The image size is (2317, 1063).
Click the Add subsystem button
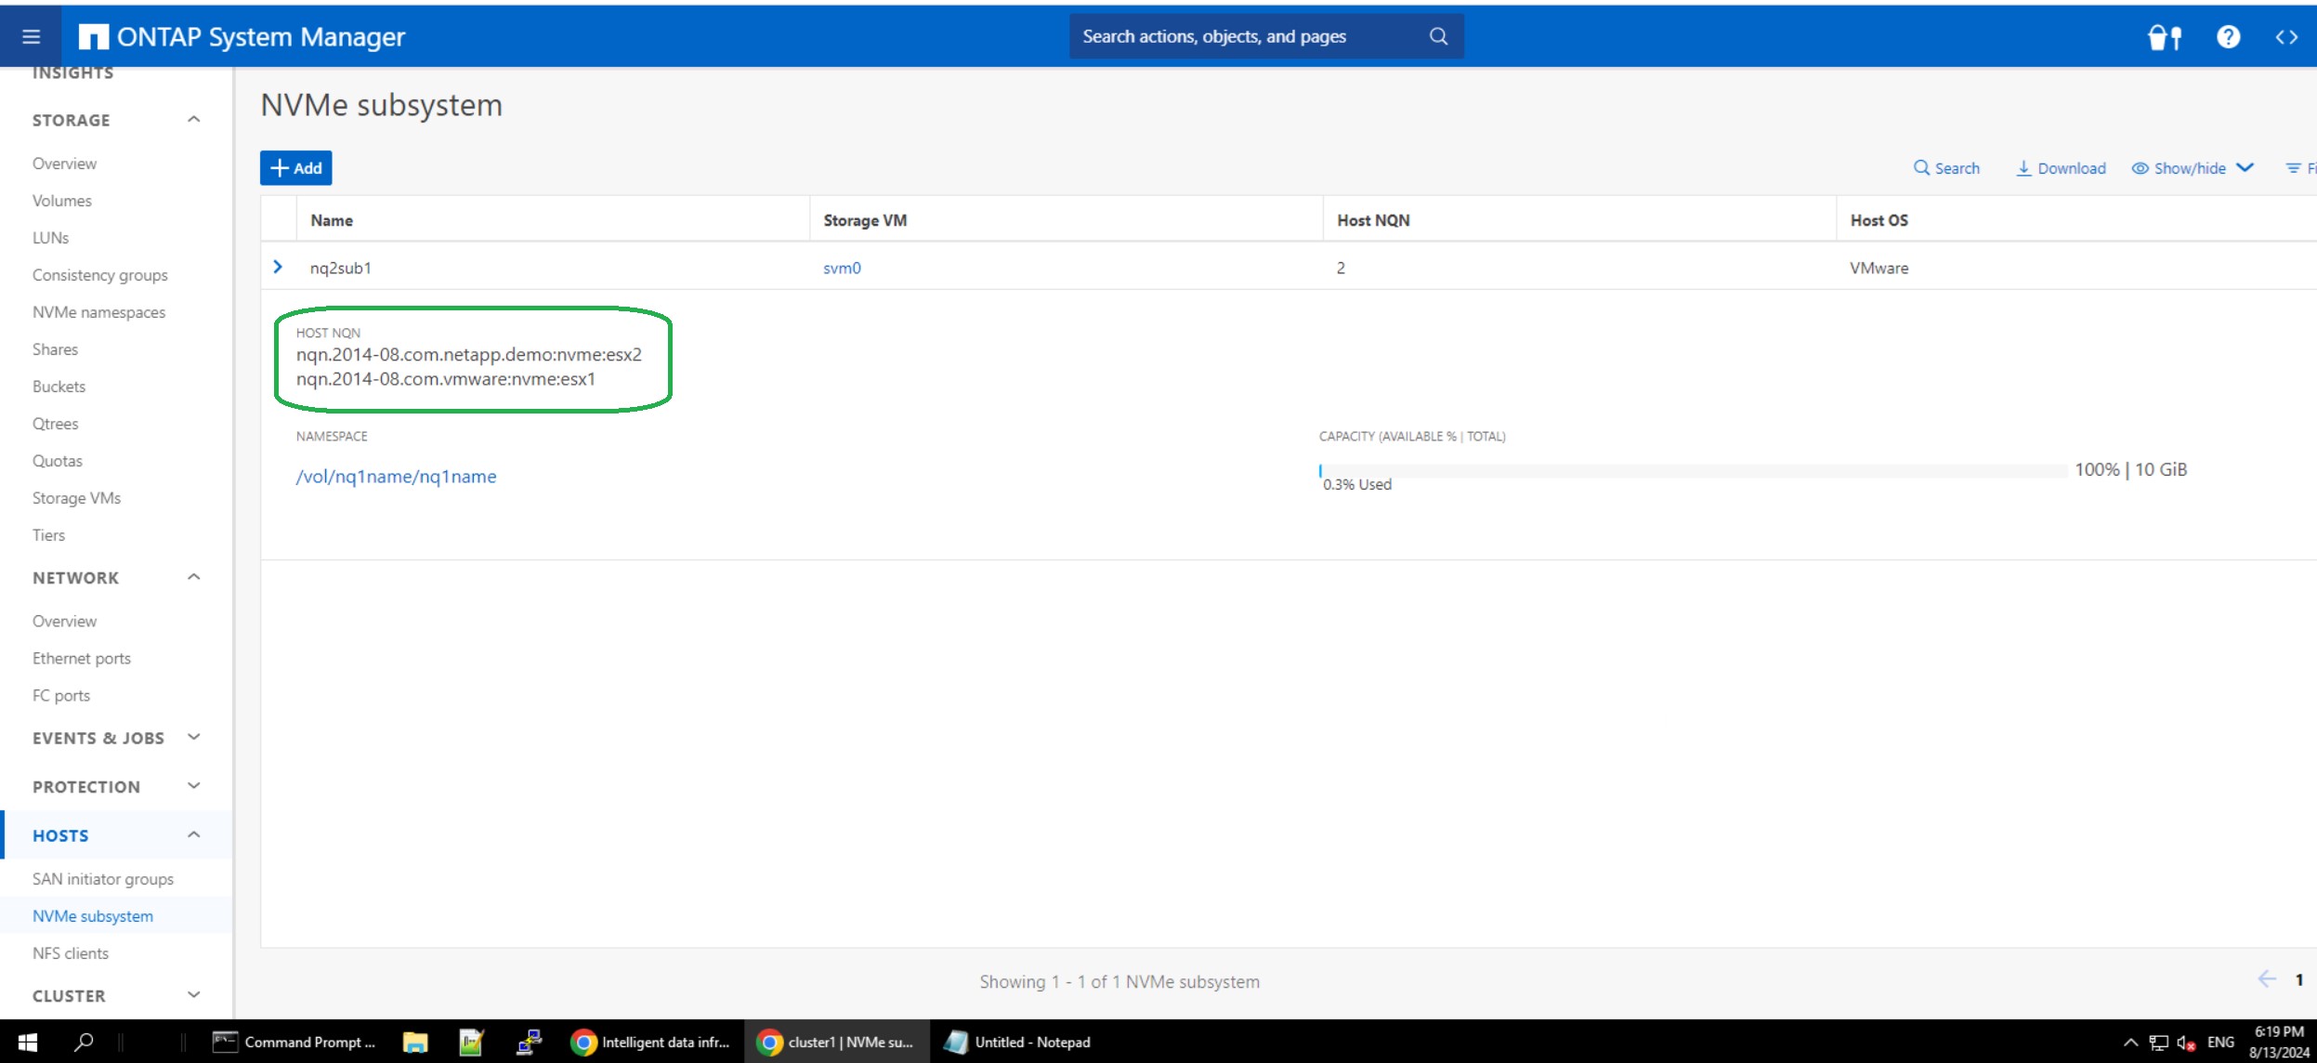click(295, 168)
